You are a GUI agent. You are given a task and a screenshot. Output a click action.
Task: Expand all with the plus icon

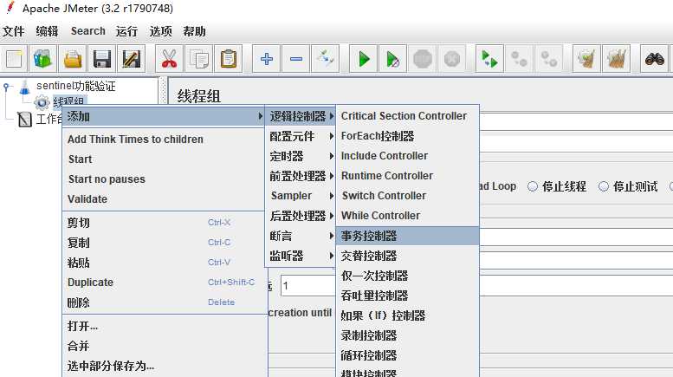[x=266, y=58]
